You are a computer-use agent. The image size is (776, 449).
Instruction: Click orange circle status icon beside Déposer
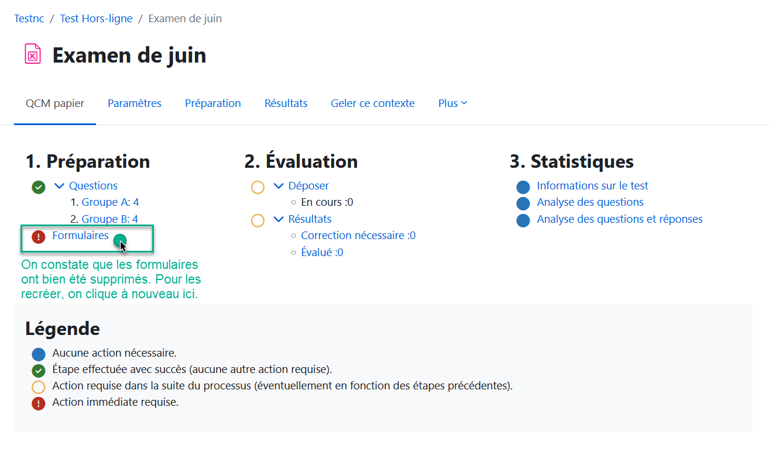point(257,187)
